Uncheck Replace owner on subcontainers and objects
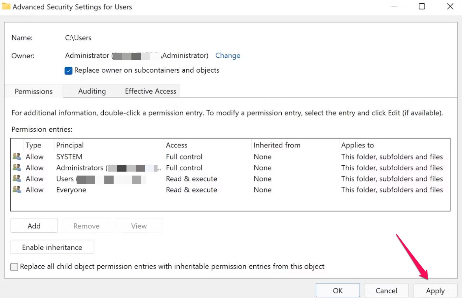 pos(68,70)
